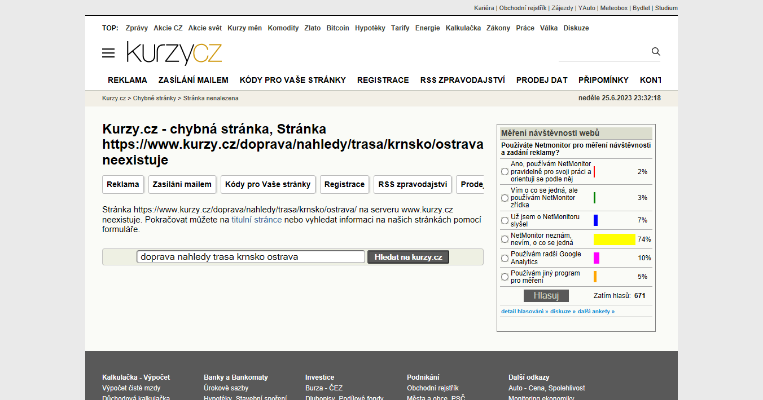Open PRODEJ DAT navigation item
This screenshot has height=400, width=763.
click(542, 80)
